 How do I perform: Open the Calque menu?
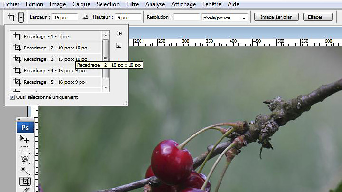tap(81, 4)
